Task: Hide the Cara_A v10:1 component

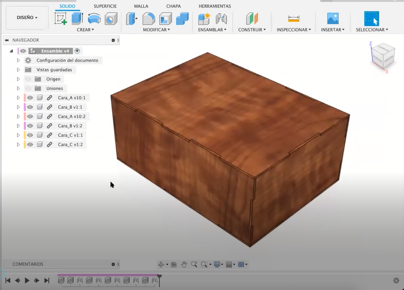Action: (30, 98)
